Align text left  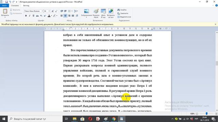(x=62, y=16)
